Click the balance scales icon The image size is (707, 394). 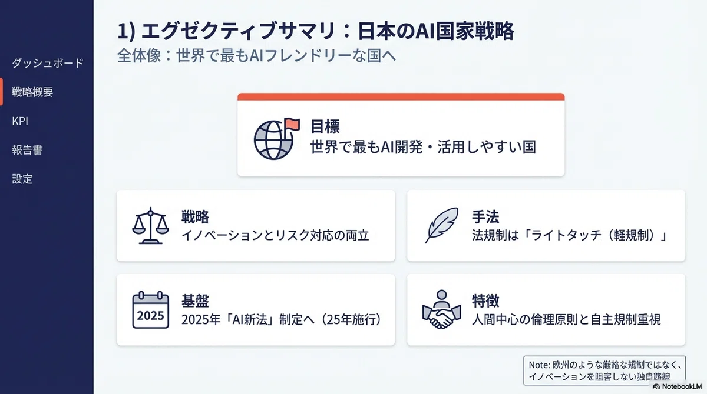coord(150,226)
